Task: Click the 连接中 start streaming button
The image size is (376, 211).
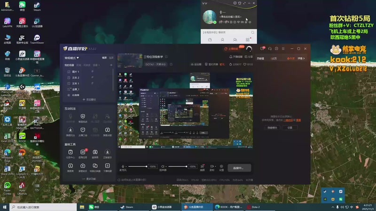Action: click(x=239, y=168)
